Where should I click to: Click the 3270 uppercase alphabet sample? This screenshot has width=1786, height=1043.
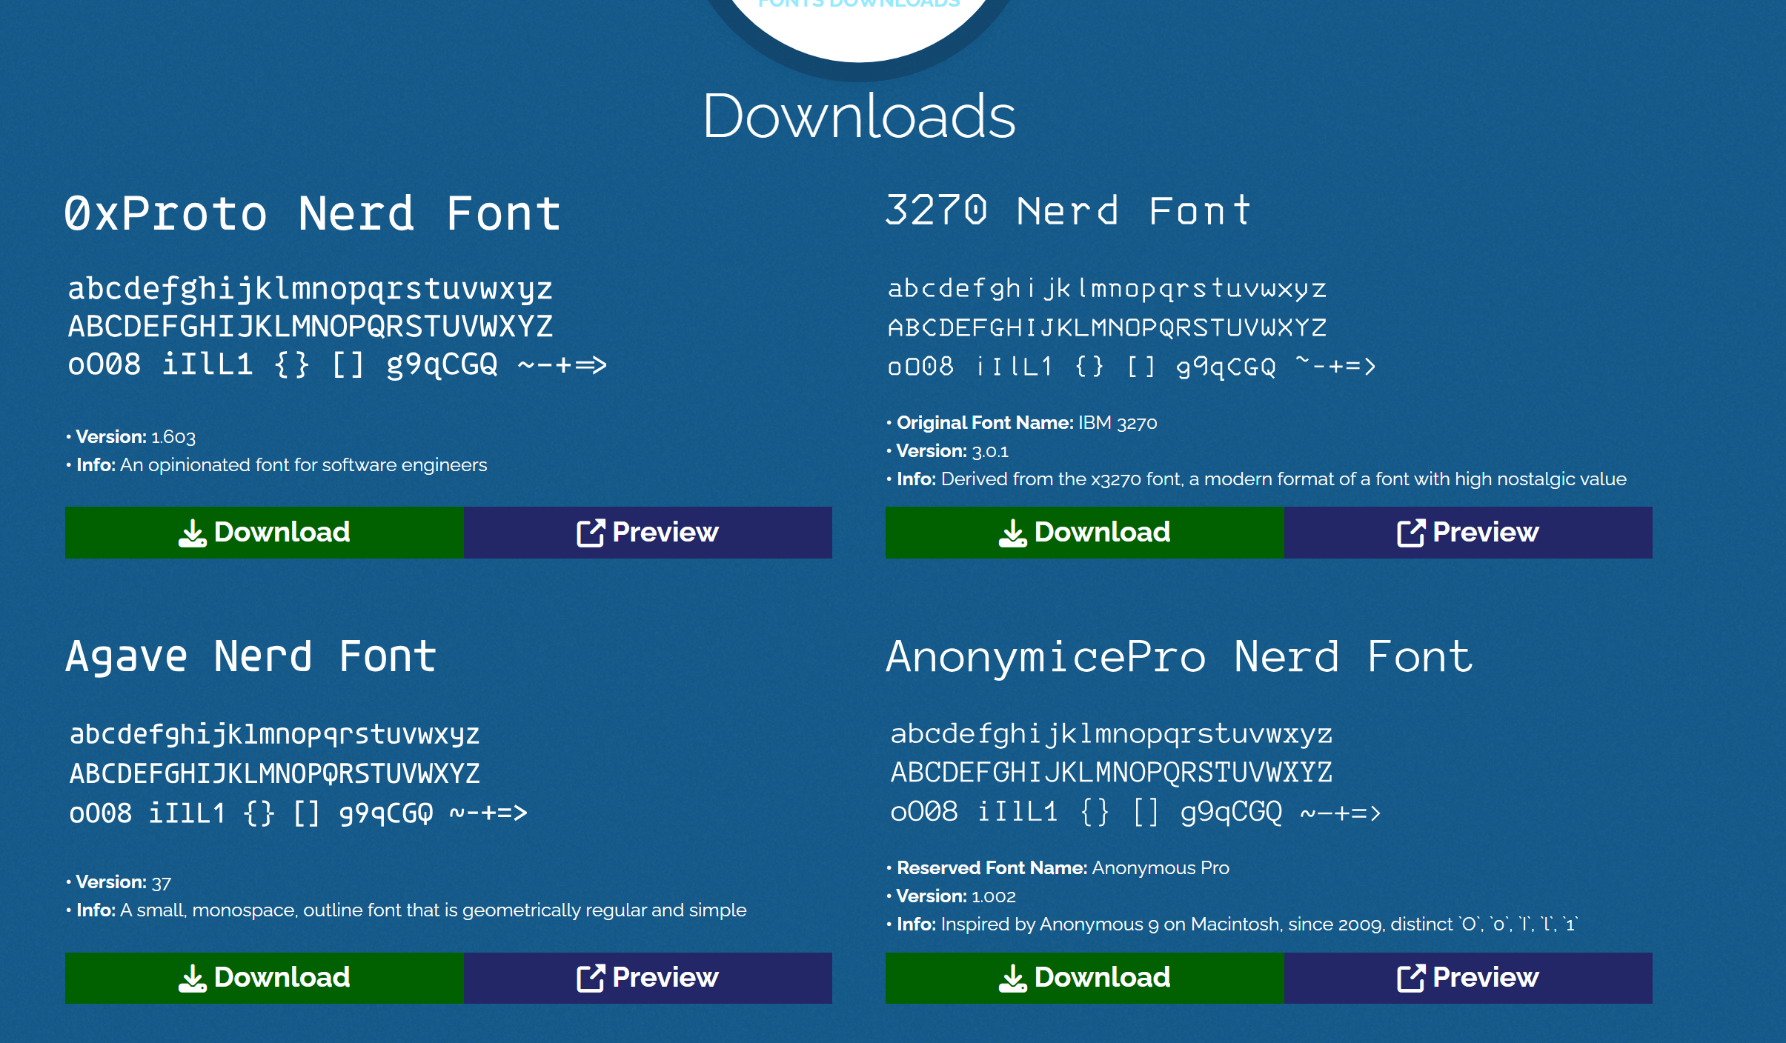pos(1107,327)
